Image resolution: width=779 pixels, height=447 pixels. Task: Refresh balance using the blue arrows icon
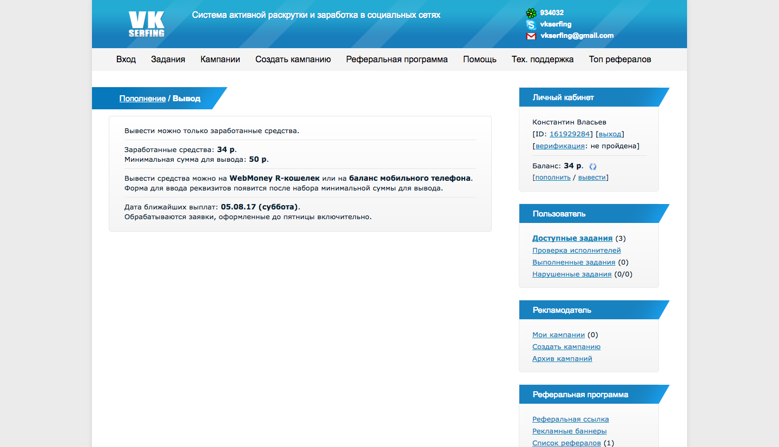(593, 167)
